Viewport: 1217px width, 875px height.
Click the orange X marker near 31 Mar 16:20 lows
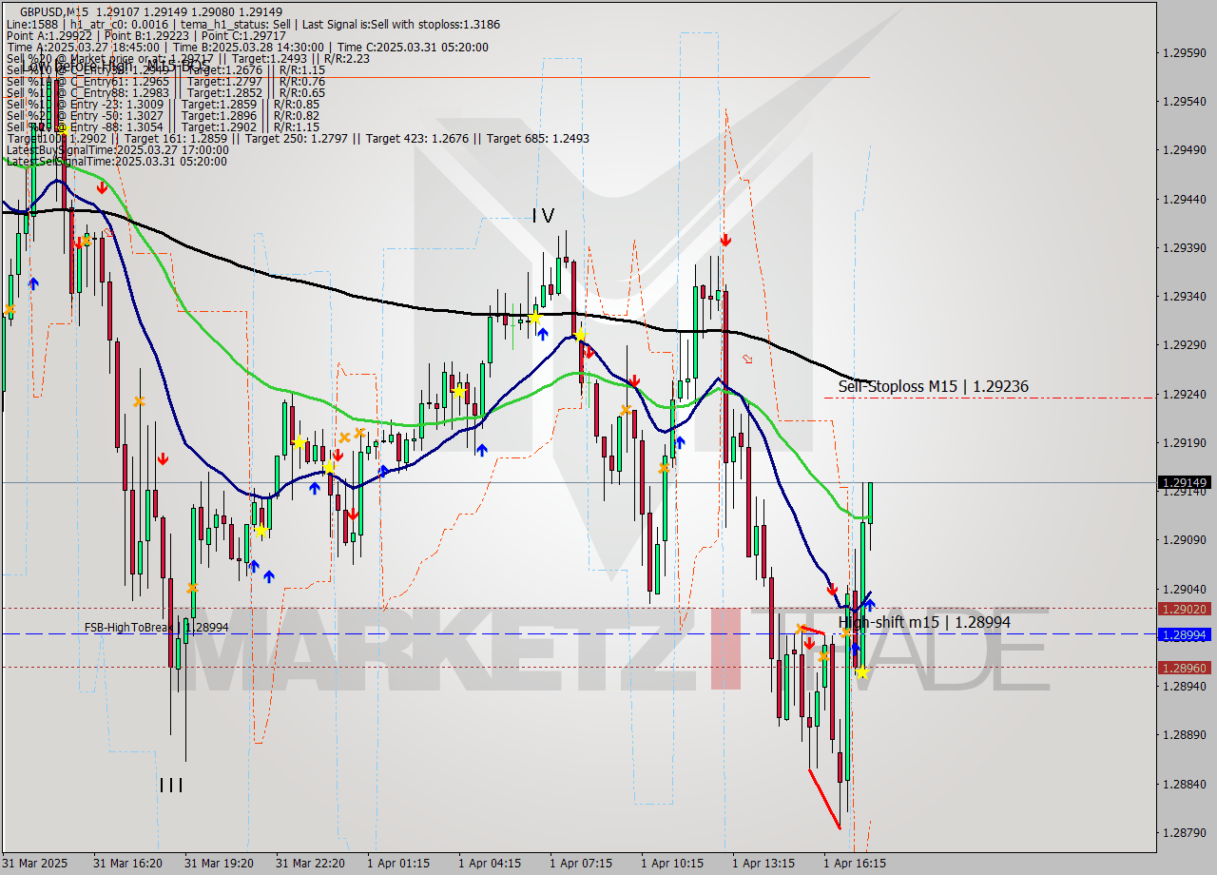[x=139, y=401]
